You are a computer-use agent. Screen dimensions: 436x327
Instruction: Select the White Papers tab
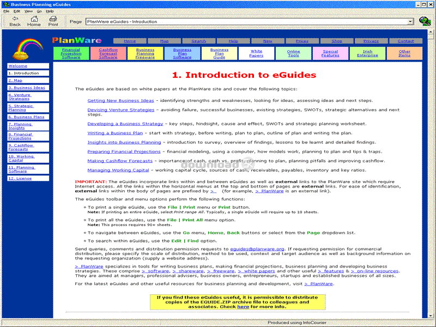click(x=256, y=53)
